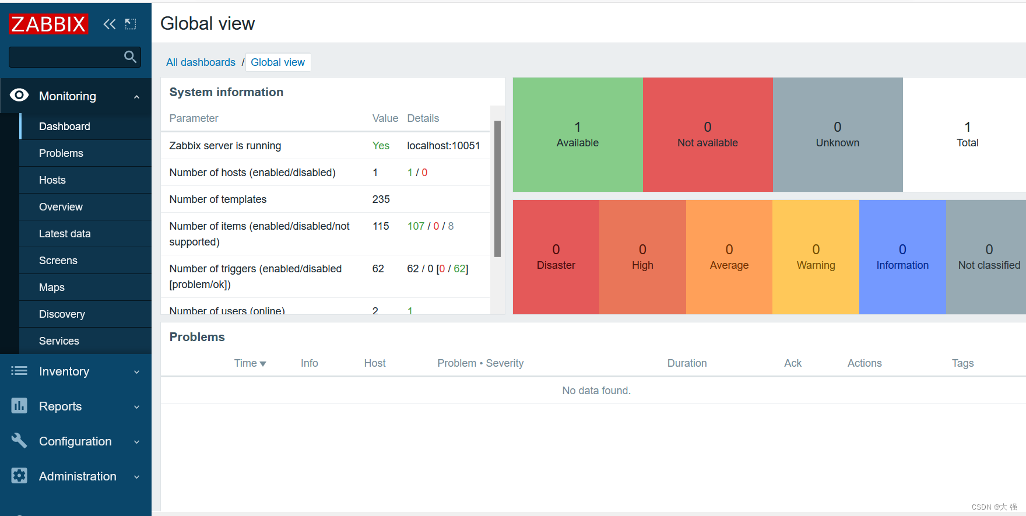Click the Actions column header
Image resolution: width=1026 pixels, height=516 pixels.
(x=865, y=363)
